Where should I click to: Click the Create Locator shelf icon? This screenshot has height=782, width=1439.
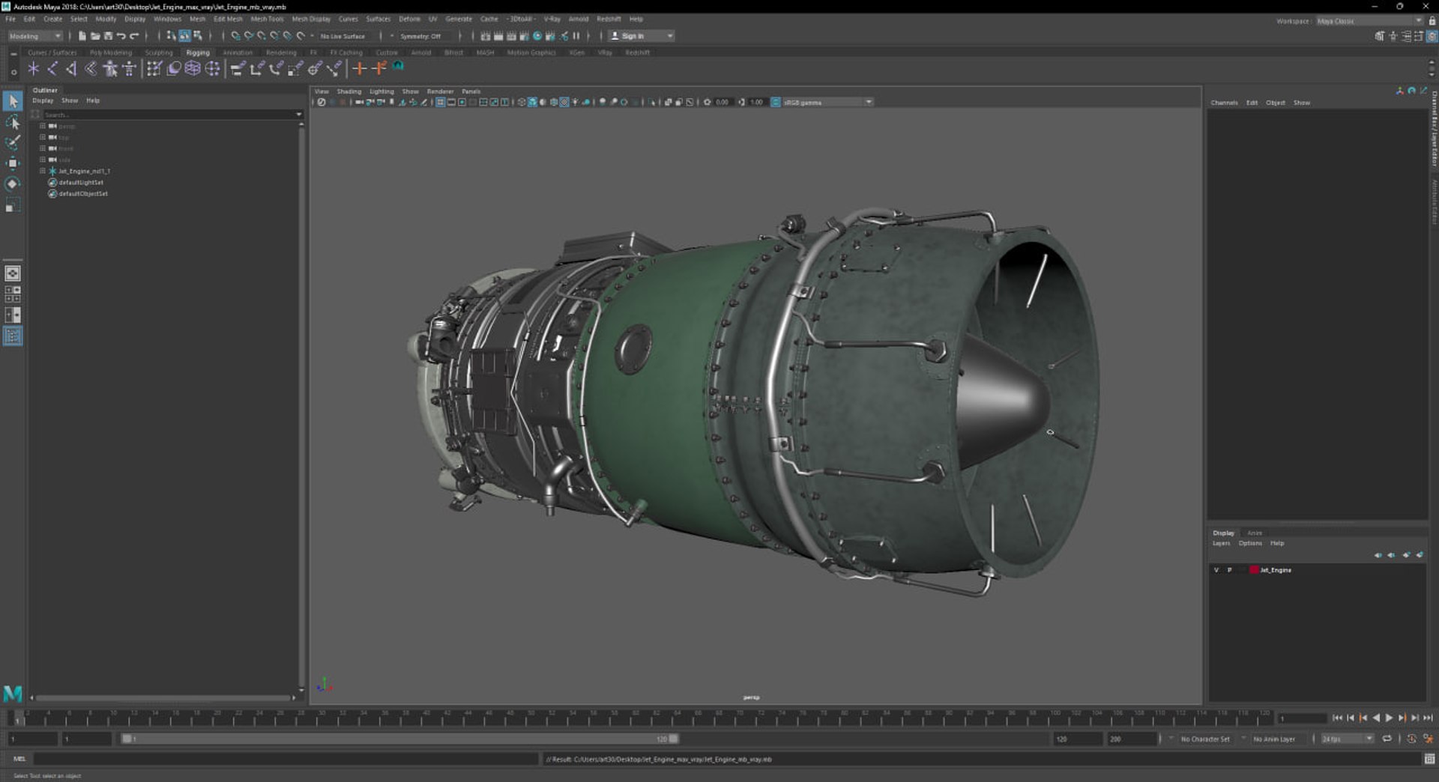[x=34, y=69]
